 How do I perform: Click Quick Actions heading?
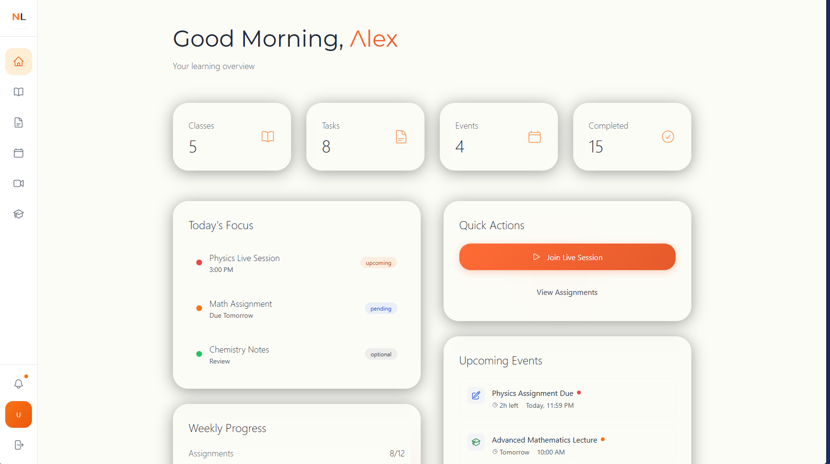492,225
